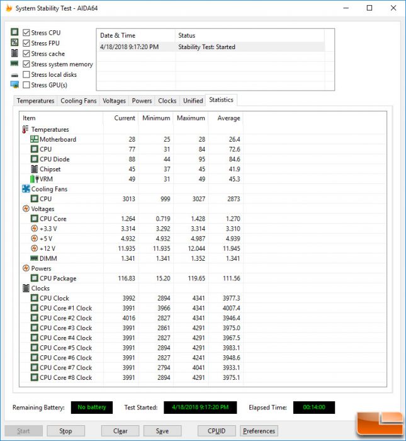Click the 'No battery' status display
Image resolution: width=406 pixels, height=441 pixels.
(x=92, y=407)
